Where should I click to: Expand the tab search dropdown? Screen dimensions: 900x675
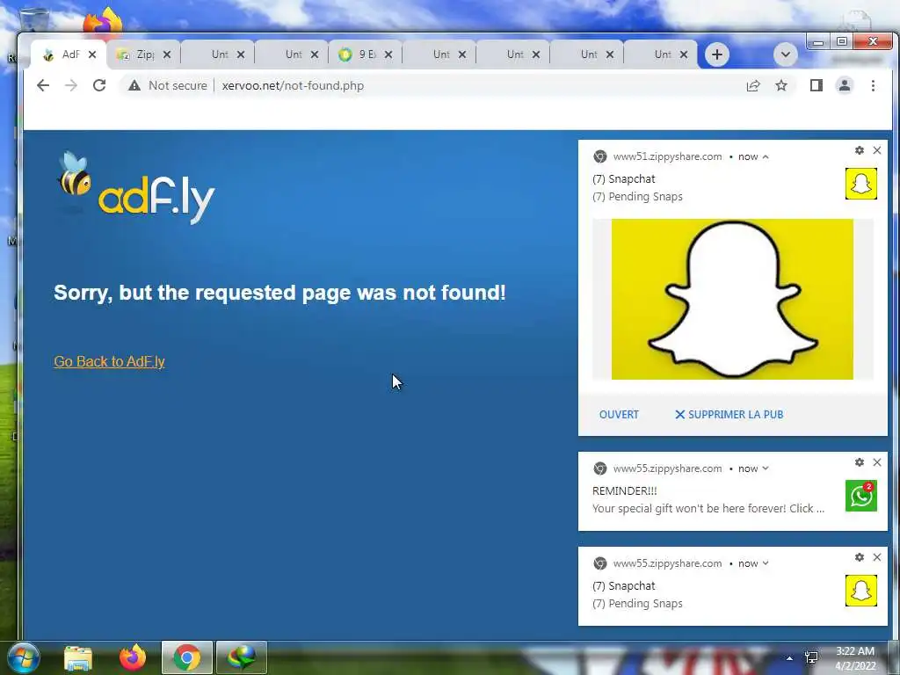785,54
